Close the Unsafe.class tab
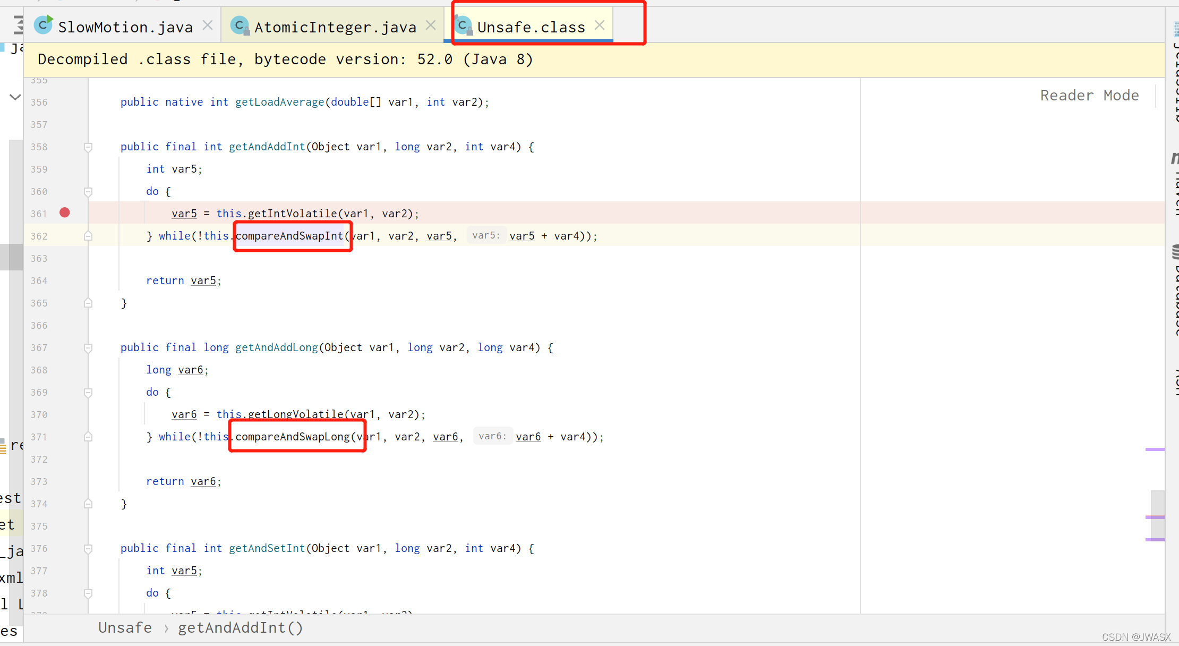This screenshot has height=646, width=1179. point(600,25)
